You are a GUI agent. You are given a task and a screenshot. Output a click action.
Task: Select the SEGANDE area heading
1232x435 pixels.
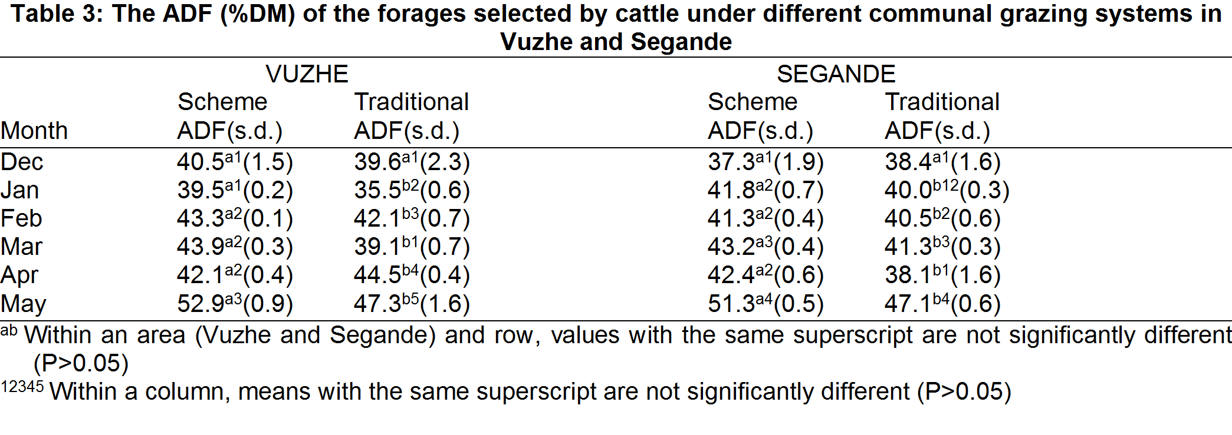coord(836,74)
